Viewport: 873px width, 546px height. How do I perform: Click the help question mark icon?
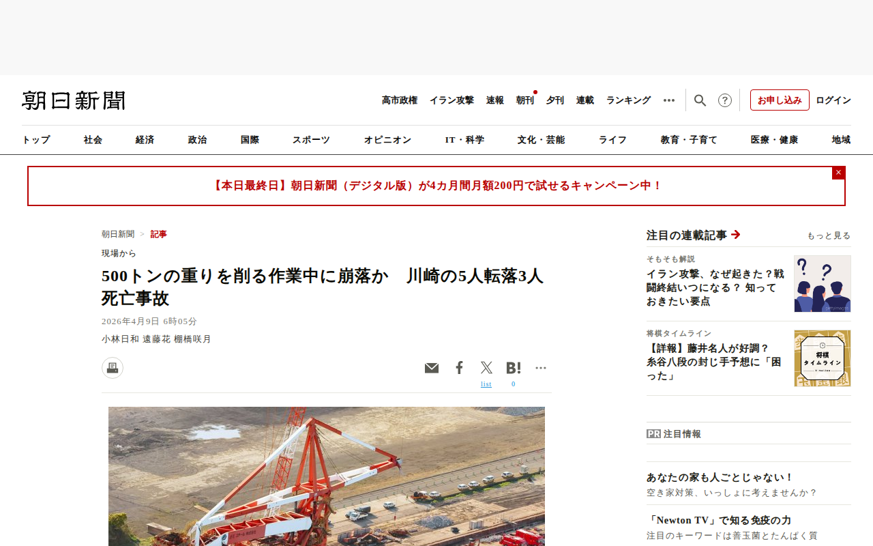click(x=725, y=100)
